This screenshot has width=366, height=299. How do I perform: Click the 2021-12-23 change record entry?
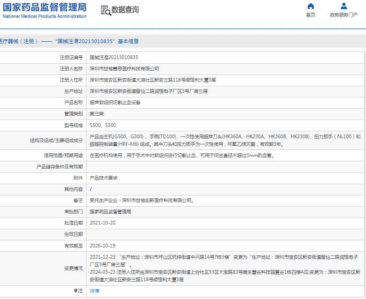click(x=224, y=261)
